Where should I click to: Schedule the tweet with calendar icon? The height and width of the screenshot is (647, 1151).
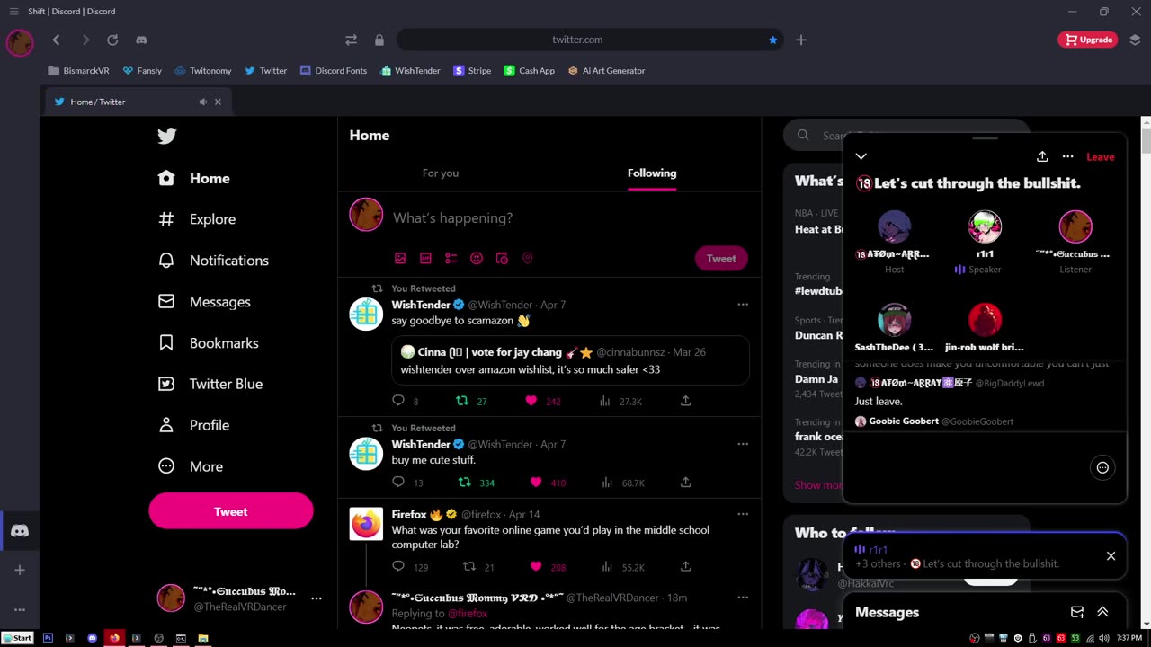tap(502, 258)
